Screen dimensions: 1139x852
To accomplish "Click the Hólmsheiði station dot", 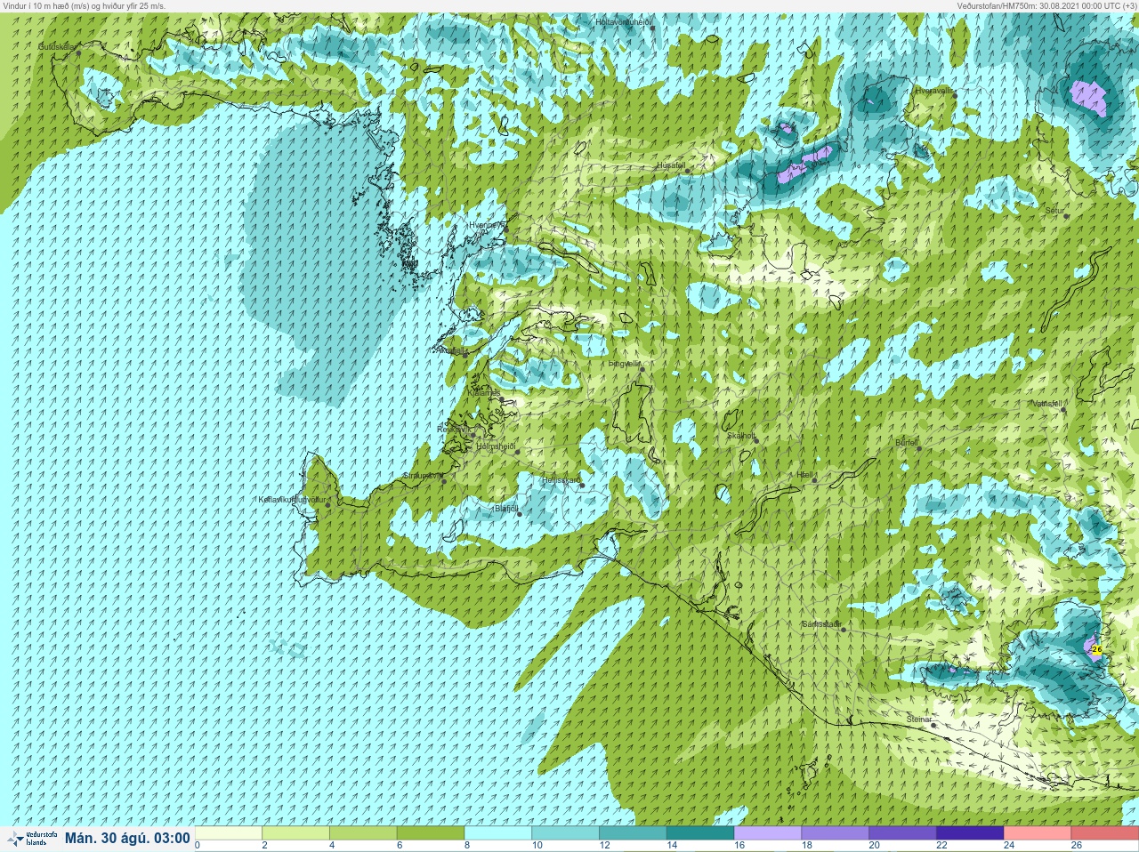I will [517, 451].
